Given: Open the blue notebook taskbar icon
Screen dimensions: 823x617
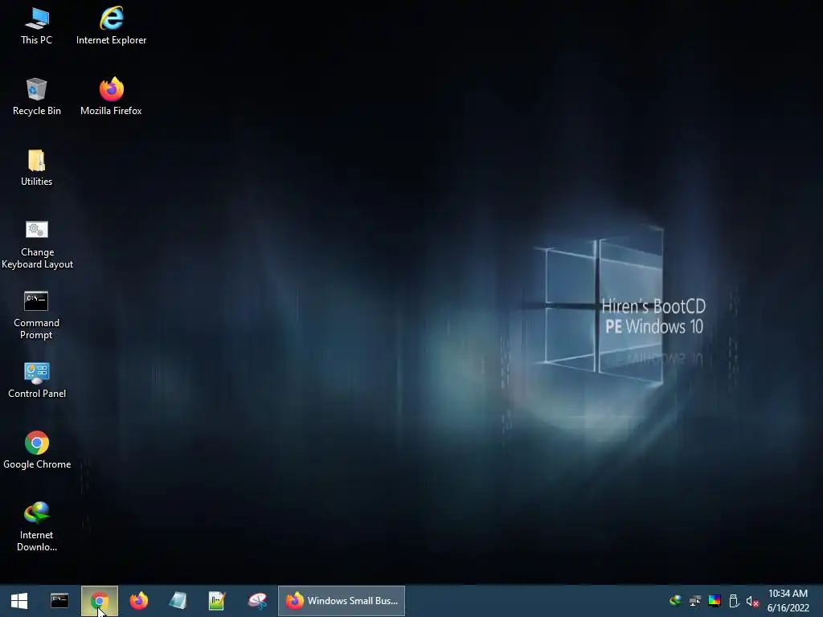Looking at the screenshot, I should click(x=178, y=601).
